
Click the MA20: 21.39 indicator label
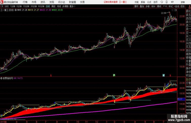[x=45, y=10]
